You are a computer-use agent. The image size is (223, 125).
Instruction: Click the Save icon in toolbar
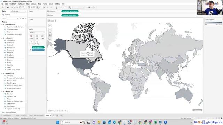(x=20, y=7)
